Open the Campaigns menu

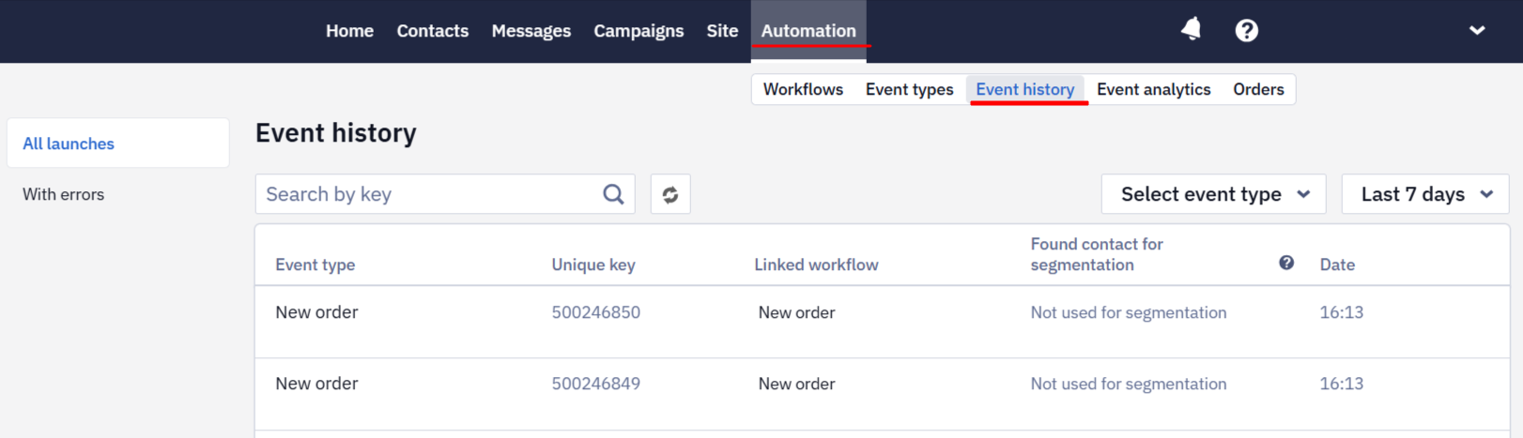click(638, 31)
